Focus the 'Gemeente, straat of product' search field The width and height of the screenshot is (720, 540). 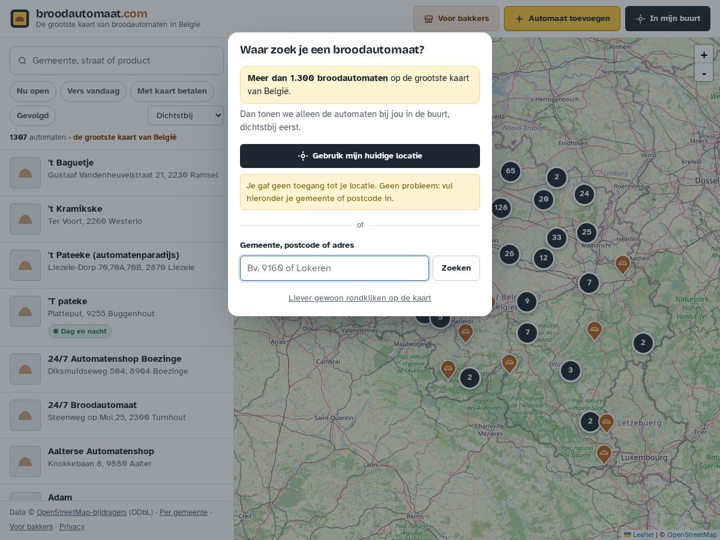(116, 61)
